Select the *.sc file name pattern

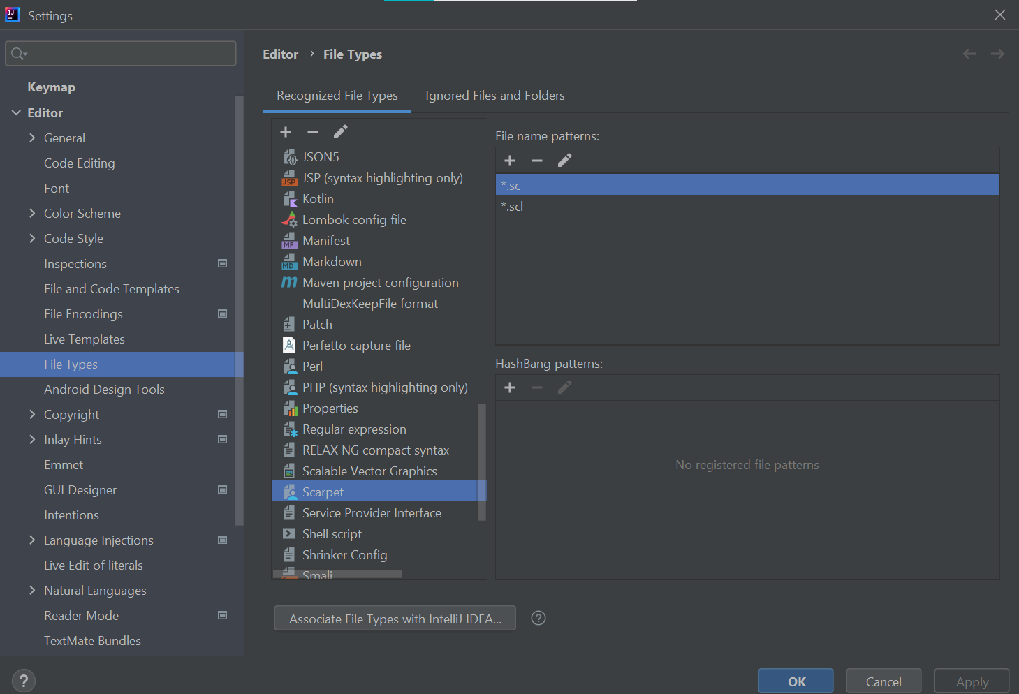(x=747, y=185)
